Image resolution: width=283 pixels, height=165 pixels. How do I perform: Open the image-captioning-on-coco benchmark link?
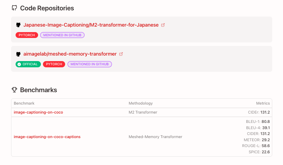pyautogui.click(x=38, y=112)
